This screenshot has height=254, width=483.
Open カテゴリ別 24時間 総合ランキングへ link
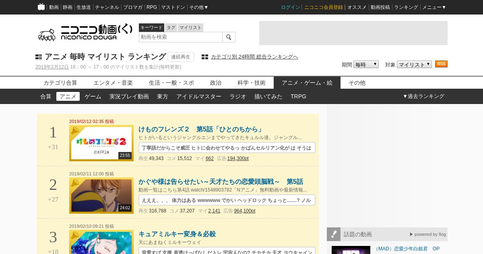coord(254,57)
